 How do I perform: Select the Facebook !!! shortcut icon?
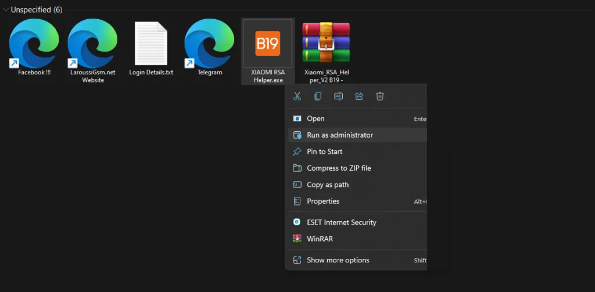[x=34, y=43]
